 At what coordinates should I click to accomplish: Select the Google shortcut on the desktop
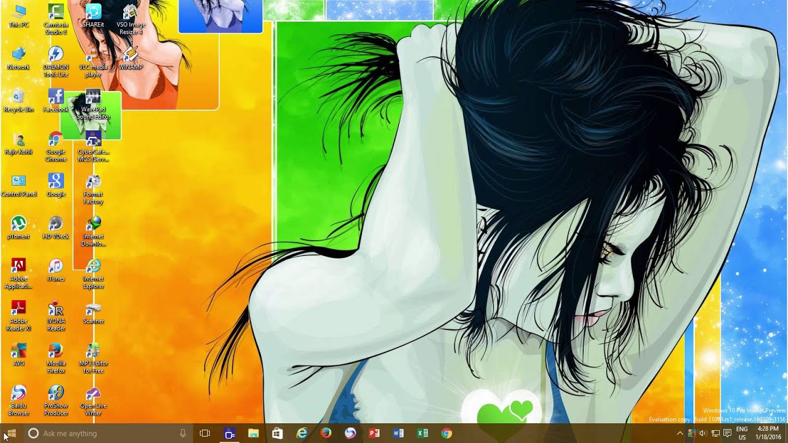56,185
